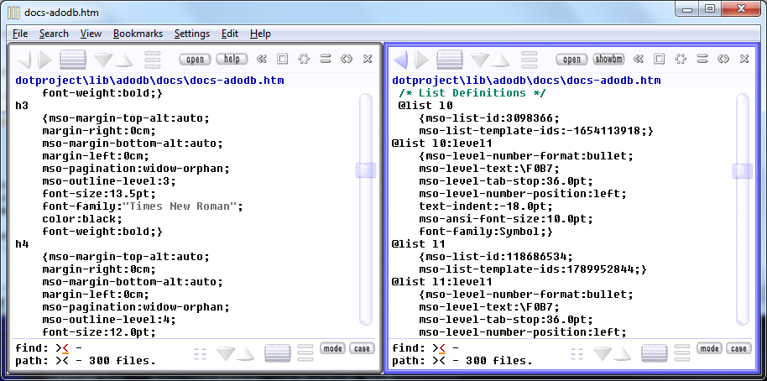
Task: Click the angle brackets icon in right pane
Action: pyautogui.click(x=723, y=60)
